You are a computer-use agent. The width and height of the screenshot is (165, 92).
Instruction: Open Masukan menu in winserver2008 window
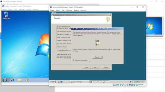coord(69,10)
